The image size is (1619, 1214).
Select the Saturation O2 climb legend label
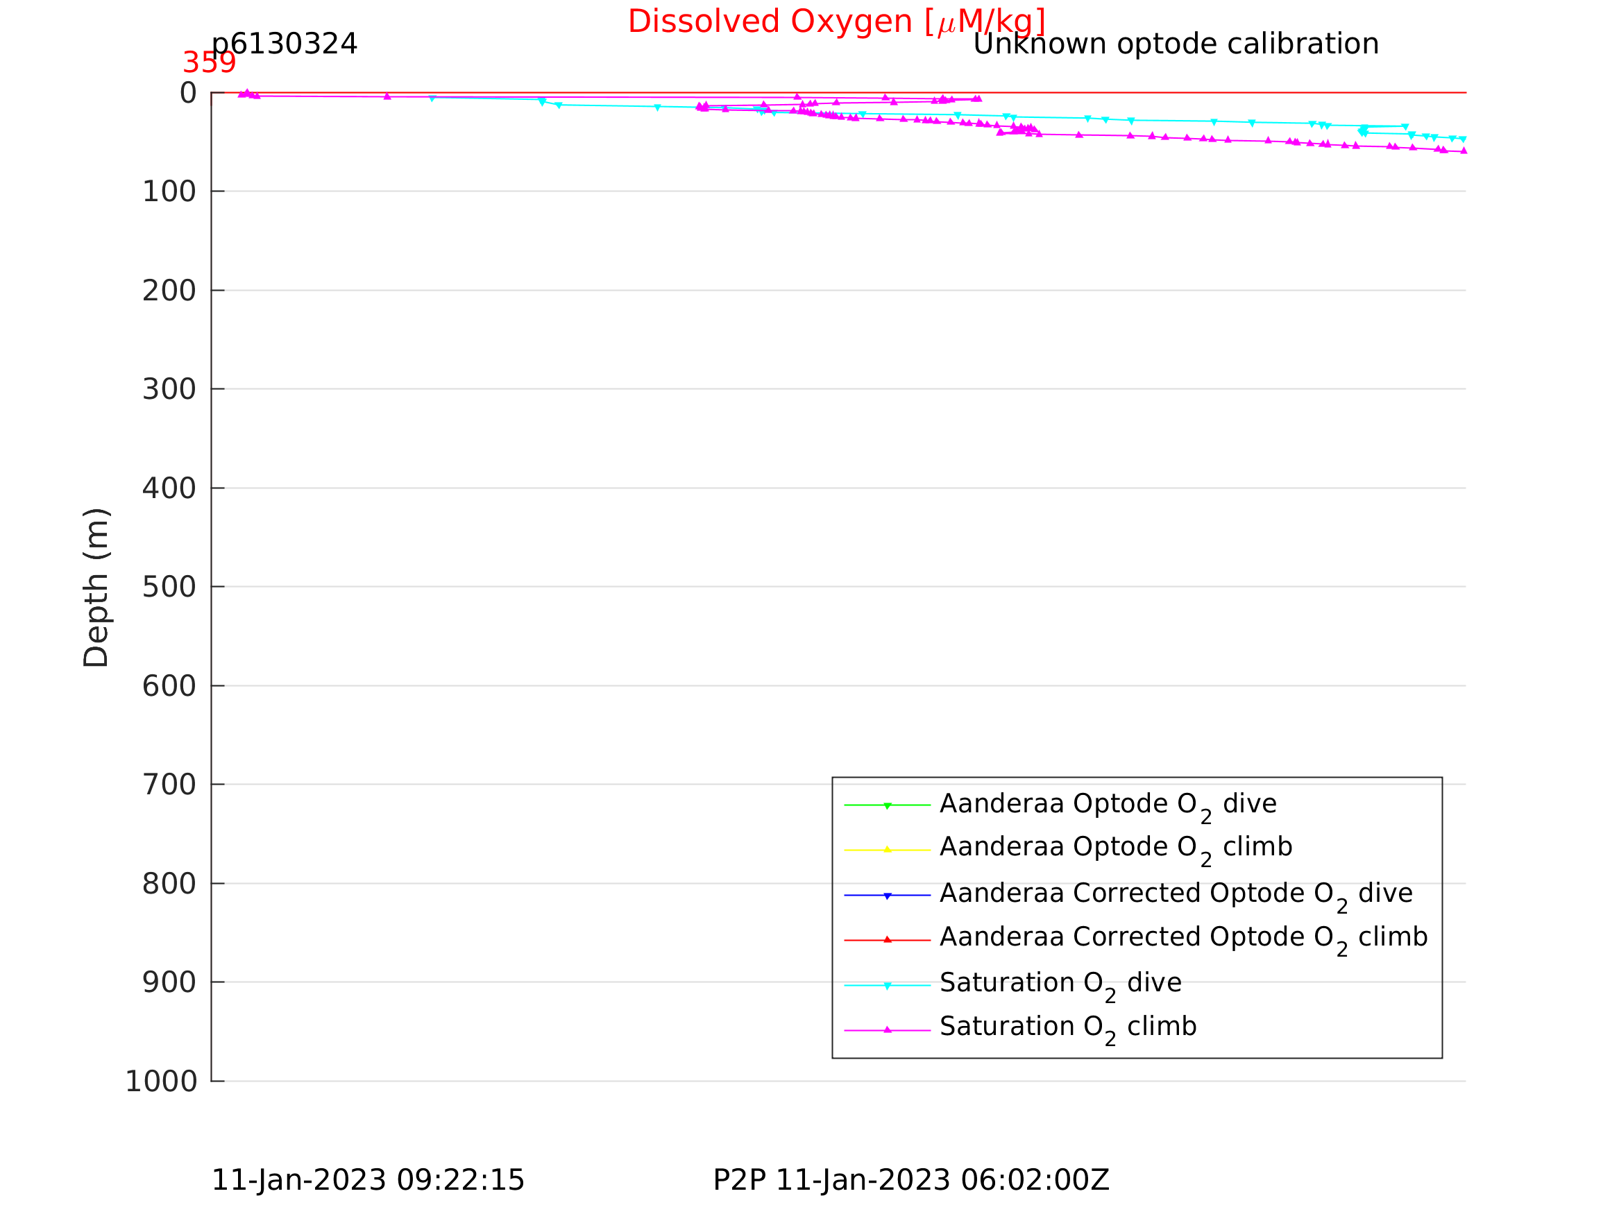(1068, 1028)
